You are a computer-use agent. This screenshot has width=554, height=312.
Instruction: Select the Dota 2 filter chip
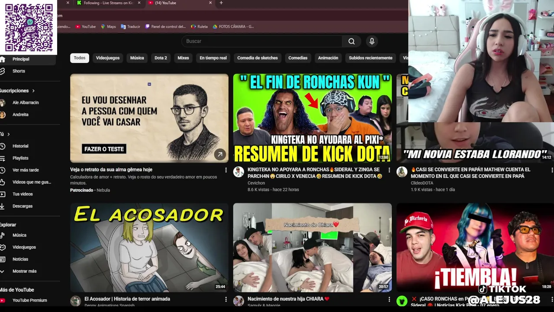pos(161,58)
